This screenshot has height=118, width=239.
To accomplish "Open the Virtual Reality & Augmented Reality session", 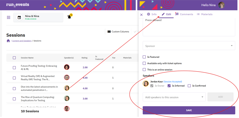I will (x=38, y=78).
